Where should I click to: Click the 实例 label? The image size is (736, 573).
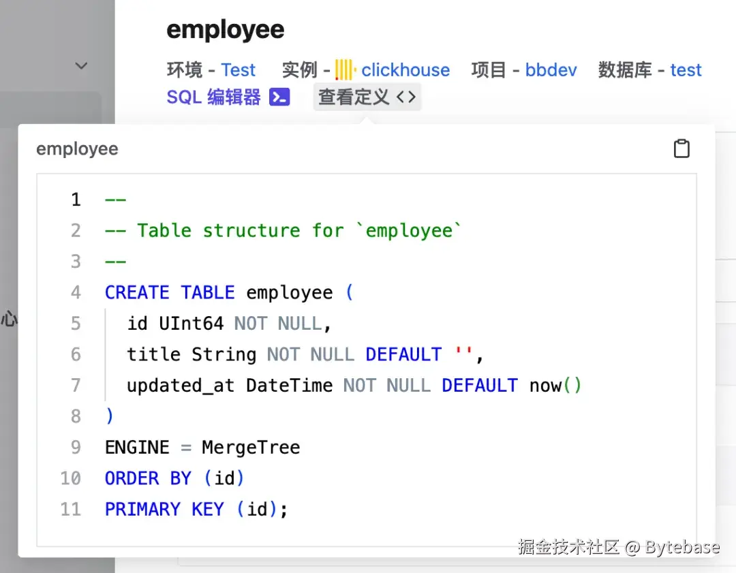pyautogui.click(x=299, y=70)
